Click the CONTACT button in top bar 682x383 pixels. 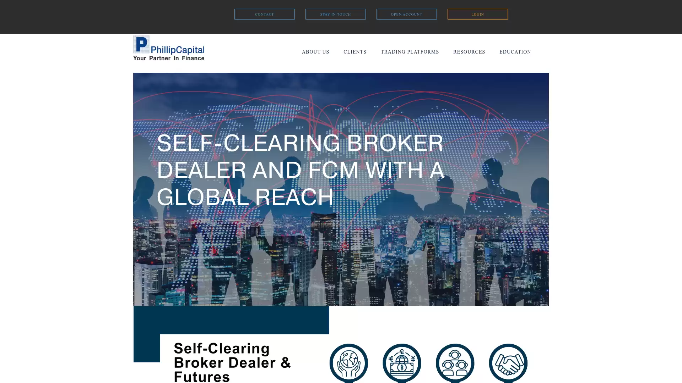(264, 14)
